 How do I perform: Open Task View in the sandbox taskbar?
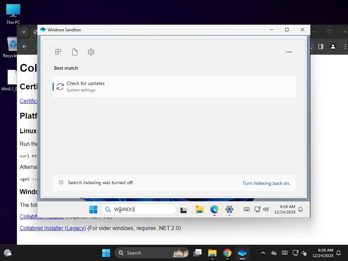pos(184,209)
